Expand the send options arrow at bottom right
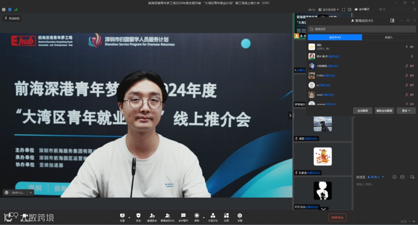Image resolution: width=418 pixels, height=225 pixels. [x=414, y=221]
